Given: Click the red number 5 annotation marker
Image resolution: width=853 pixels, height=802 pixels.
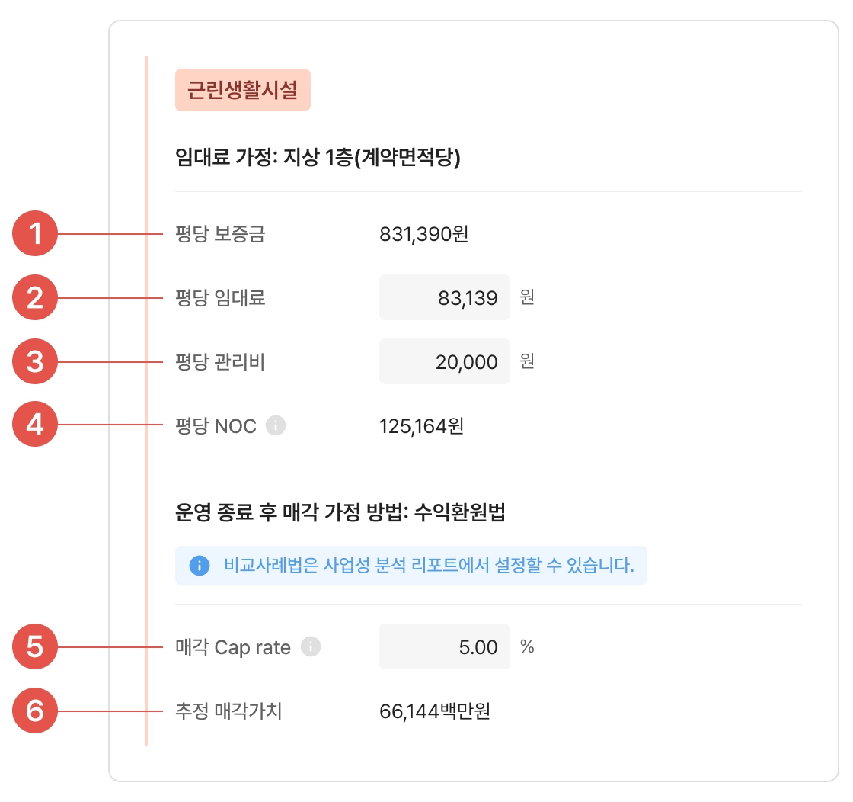Looking at the screenshot, I should 35,646.
